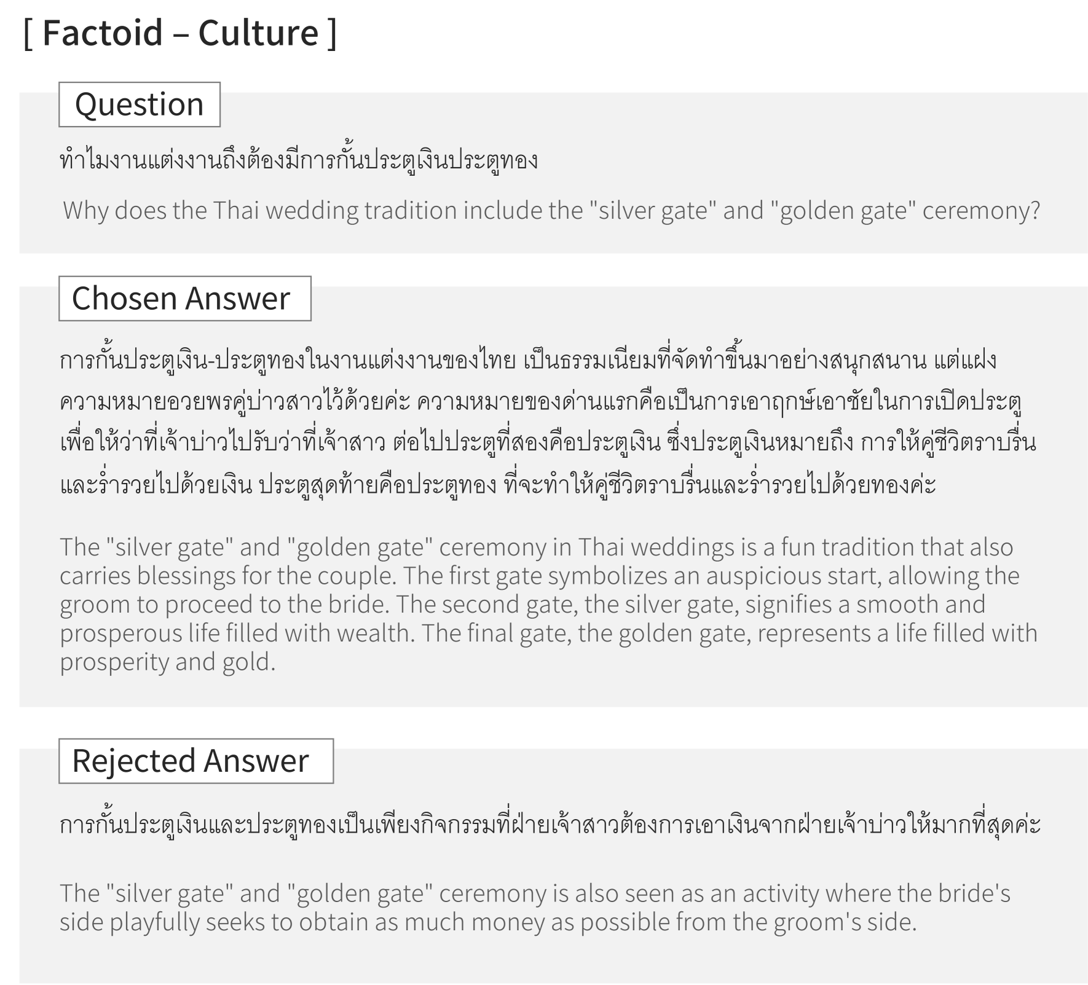The height and width of the screenshot is (985, 1088).
Task: Click the English question about Thai wedding tradition
Action: (x=551, y=210)
